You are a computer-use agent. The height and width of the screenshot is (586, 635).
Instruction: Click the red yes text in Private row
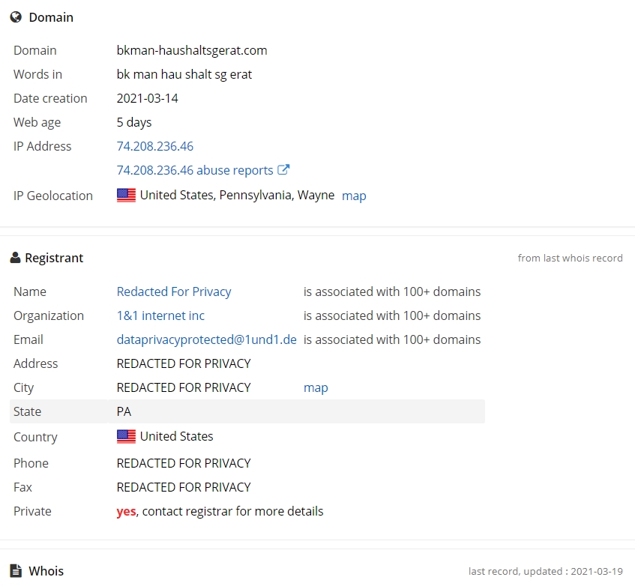coord(126,512)
